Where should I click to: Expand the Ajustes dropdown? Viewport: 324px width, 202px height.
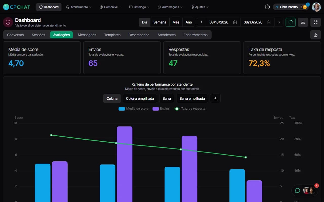tap(199, 7)
